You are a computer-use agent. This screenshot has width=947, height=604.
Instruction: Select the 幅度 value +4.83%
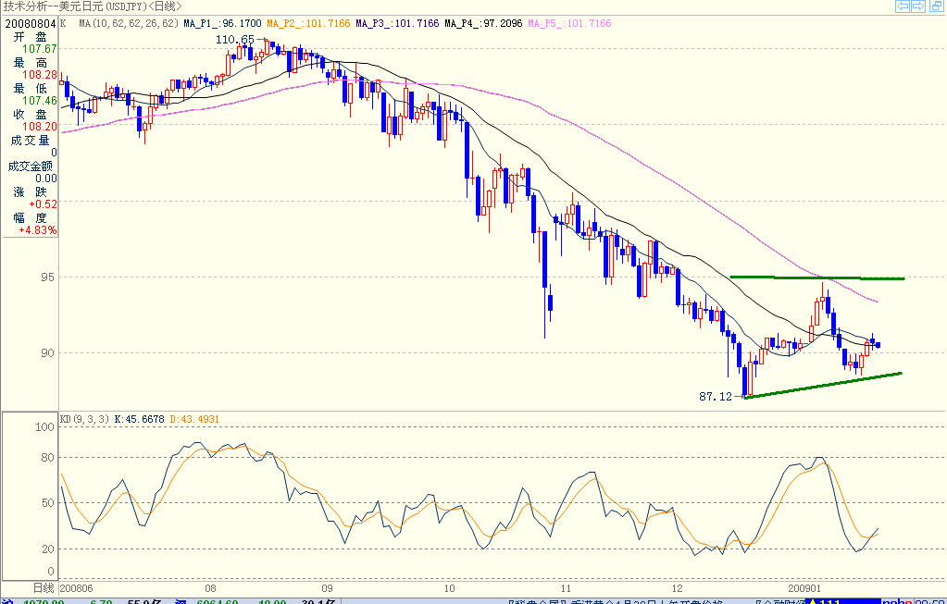tap(37, 230)
